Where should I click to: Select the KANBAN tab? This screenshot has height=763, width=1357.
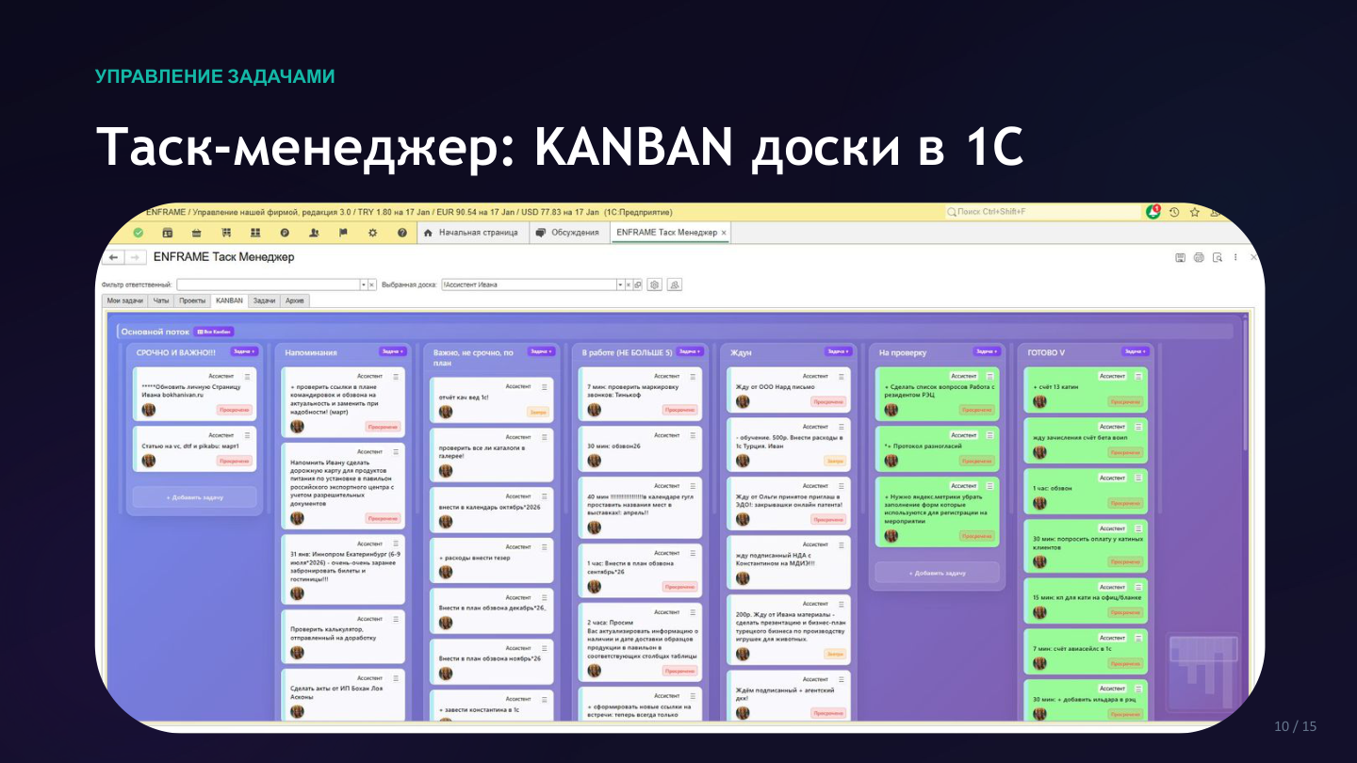(229, 300)
